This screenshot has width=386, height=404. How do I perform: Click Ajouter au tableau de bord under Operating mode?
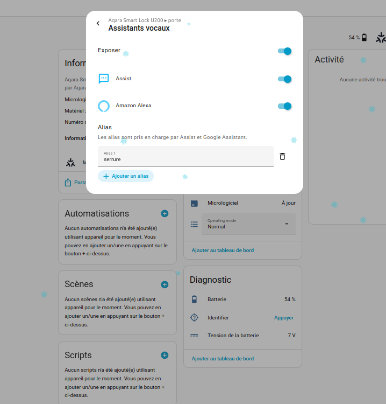click(223, 250)
